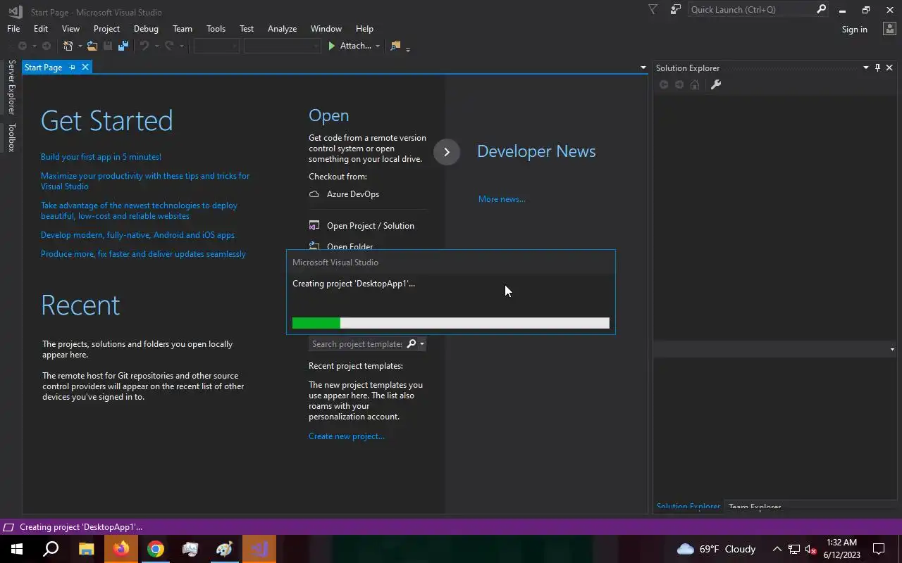
Task: Click Sign in at top right
Action: pos(854,30)
